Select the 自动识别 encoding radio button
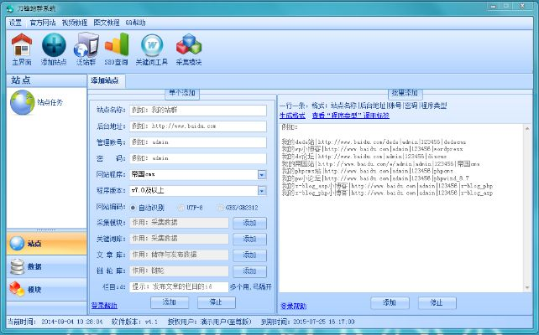The width and height of the screenshot is (539, 335). click(x=133, y=206)
